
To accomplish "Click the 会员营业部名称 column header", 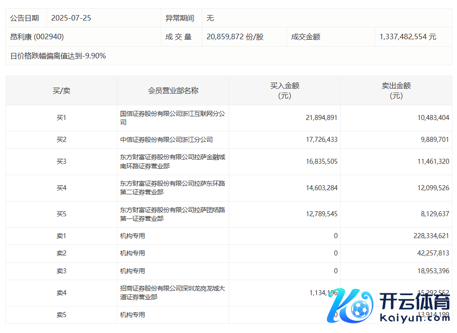I will tap(173, 91).
